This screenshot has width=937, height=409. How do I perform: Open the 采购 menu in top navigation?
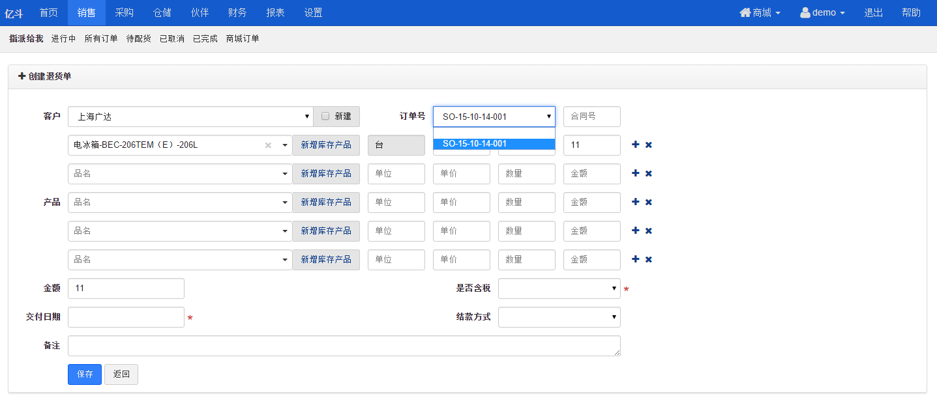125,12
